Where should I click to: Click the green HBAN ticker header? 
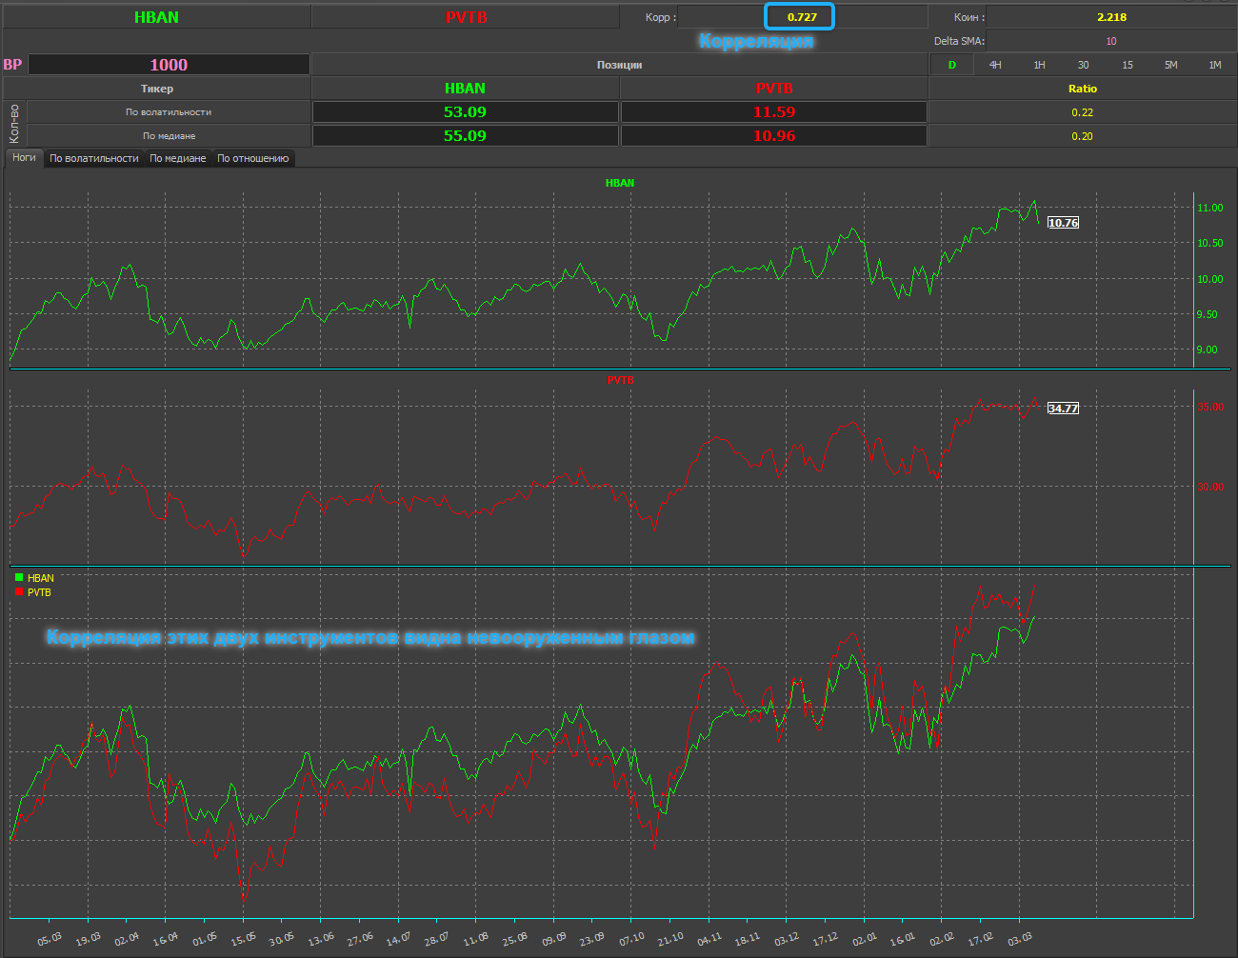point(156,17)
